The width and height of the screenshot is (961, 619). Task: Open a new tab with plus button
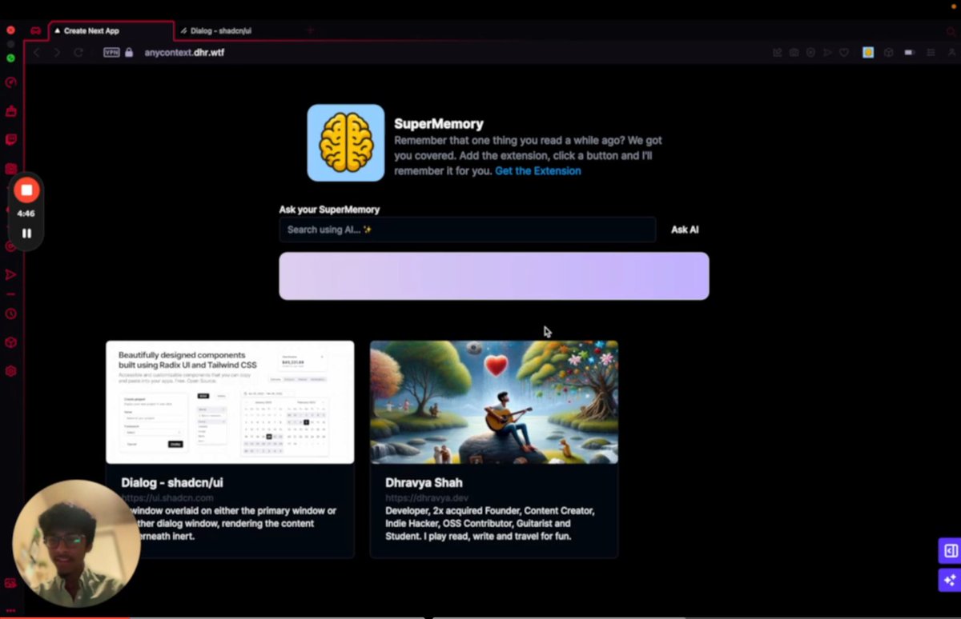310,31
